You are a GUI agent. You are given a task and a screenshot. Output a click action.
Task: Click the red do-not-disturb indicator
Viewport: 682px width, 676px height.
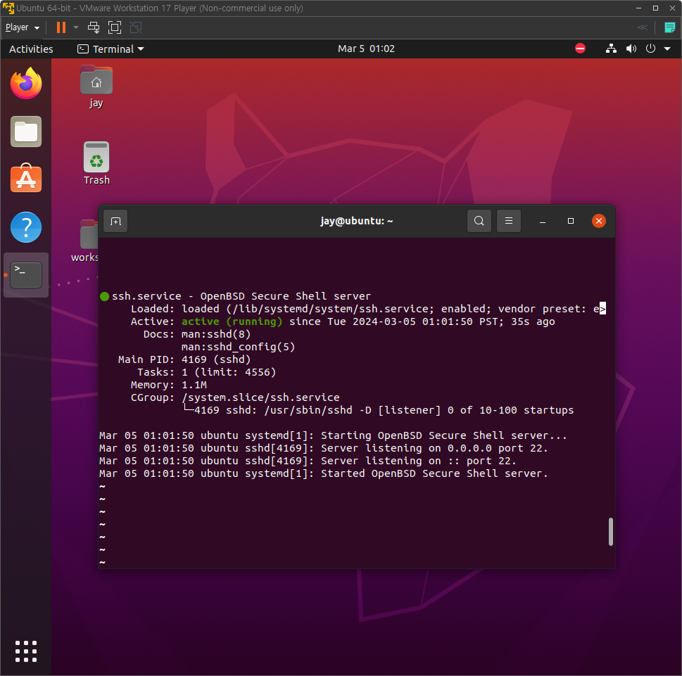click(x=580, y=49)
